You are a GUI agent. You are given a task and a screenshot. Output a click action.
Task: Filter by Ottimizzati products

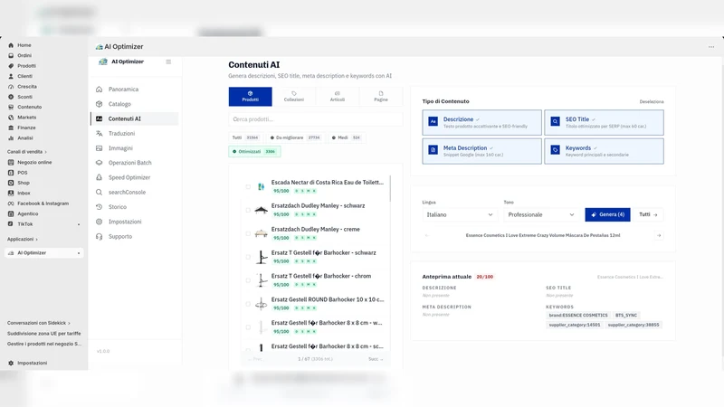pyautogui.click(x=254, y=151)
